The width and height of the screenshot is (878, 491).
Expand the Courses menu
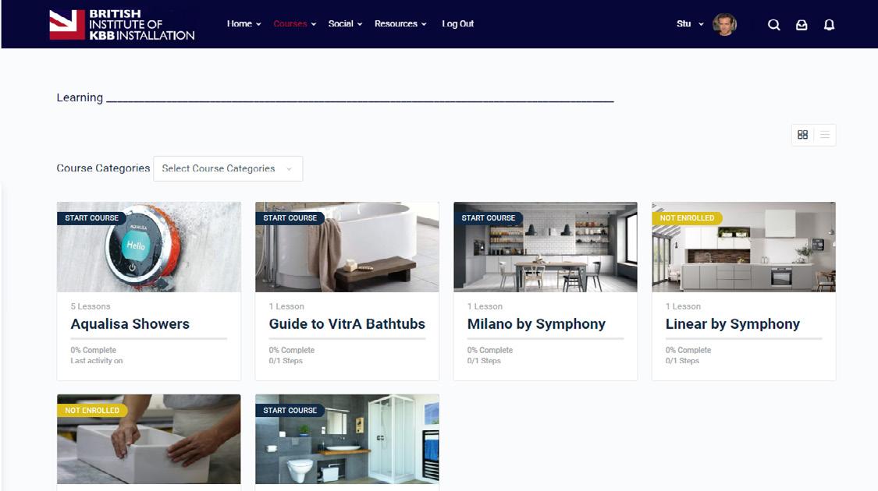tap(294, 23)
